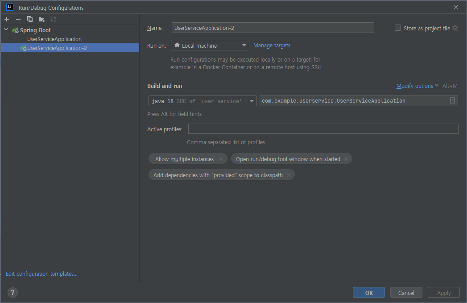Image resolution: width=467 pixels, height=303 pixels.
Task: Open the java 18 SDK dropdown
Action: point(203,101)
